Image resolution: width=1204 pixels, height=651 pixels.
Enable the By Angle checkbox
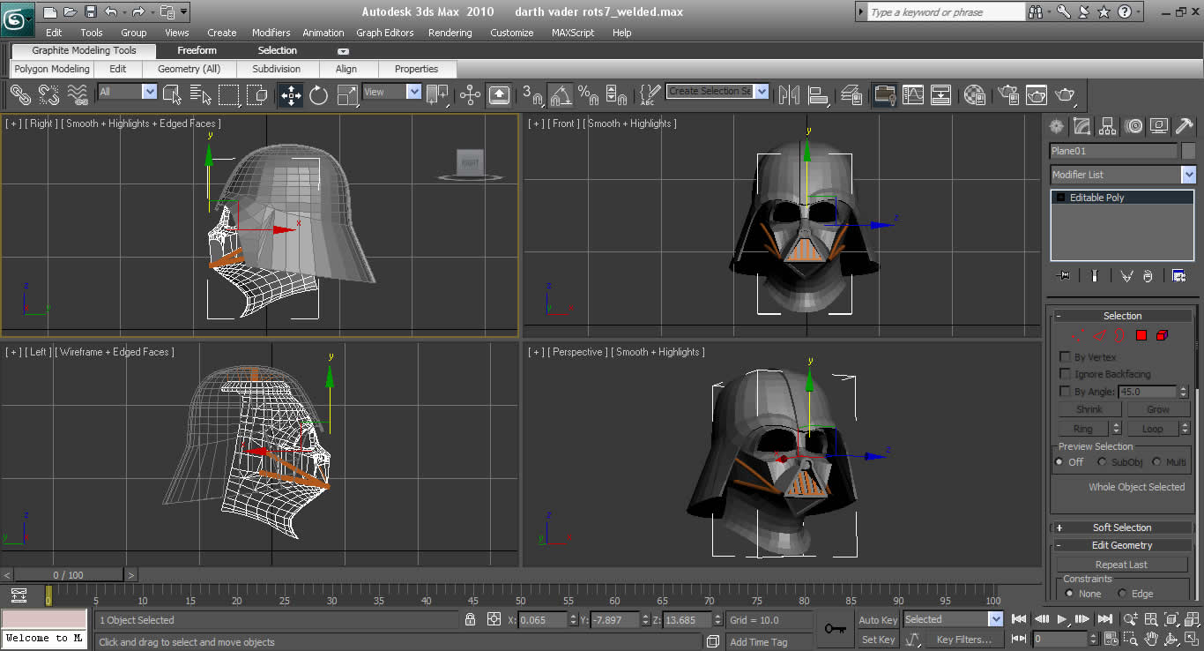(1065, 392)
